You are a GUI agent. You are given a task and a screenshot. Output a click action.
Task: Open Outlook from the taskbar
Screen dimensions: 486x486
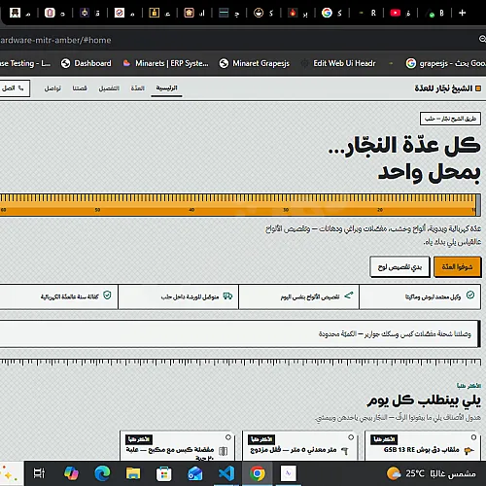[x=195, y=474]
